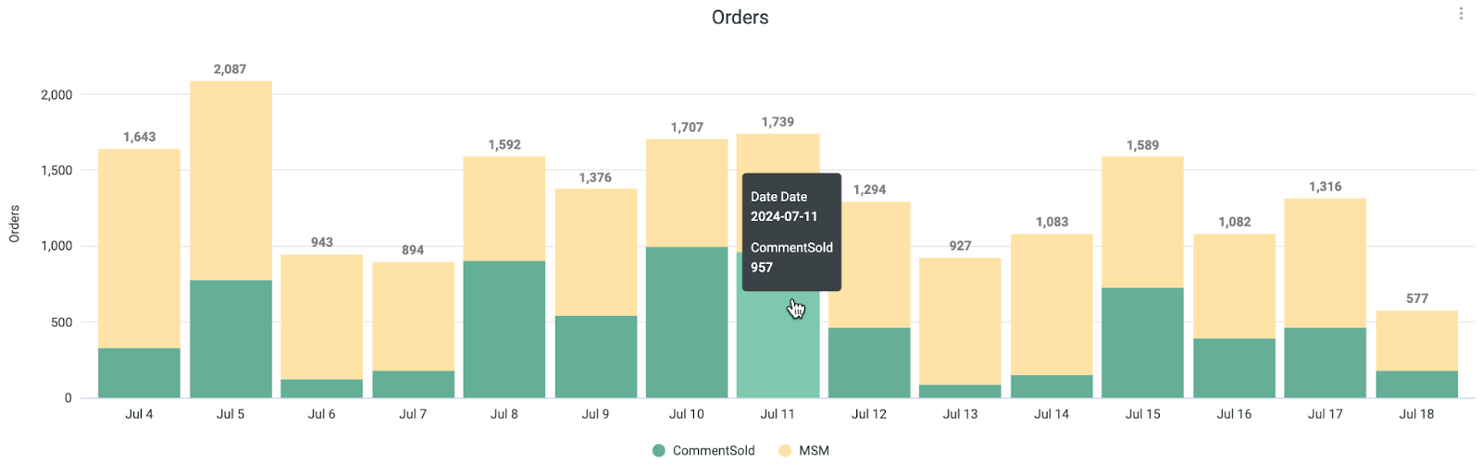Select the Jul 5 green CommentSold segment
The image size is (1481, 474).
coord(230,339)
